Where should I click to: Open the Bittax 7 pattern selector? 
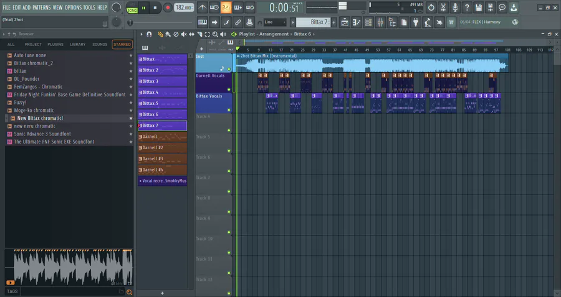314,22
